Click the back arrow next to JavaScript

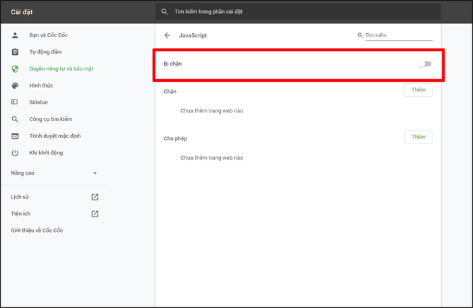click(x=167, y=35)
